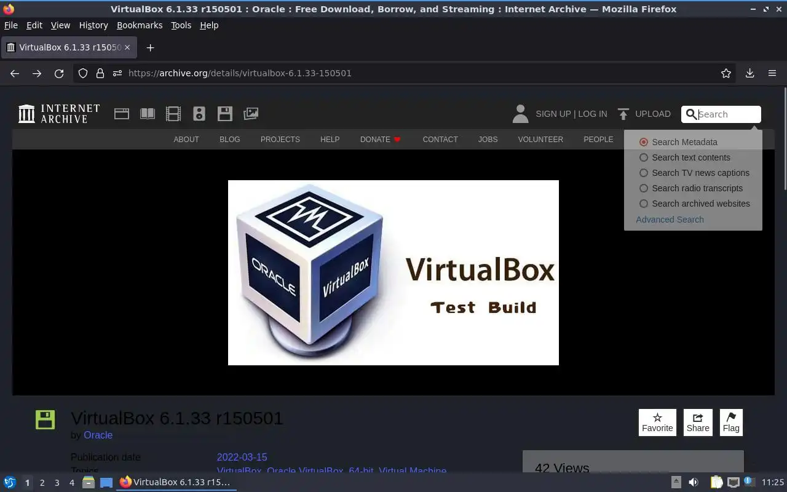The width and height of the screenshot is (787, 492).
Task: Select Search Metadata radio option
Action: pos(644,142)
